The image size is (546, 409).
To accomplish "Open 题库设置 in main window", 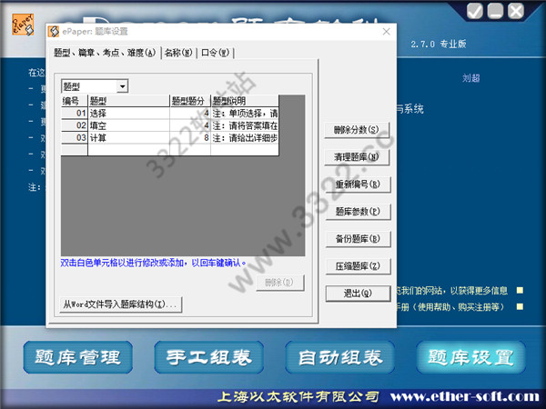I will click(x=470, y=357).
